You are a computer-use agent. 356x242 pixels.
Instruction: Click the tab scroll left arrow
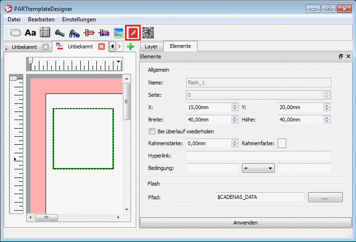112,47
